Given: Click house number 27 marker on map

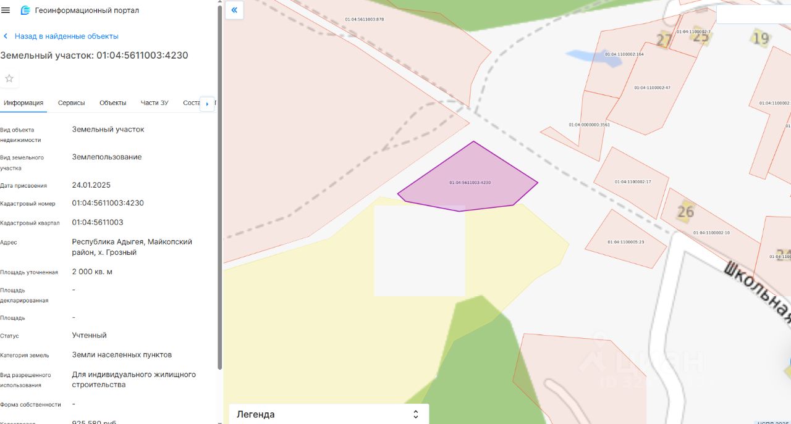Looking at the screenshot, I should point(664,40).
